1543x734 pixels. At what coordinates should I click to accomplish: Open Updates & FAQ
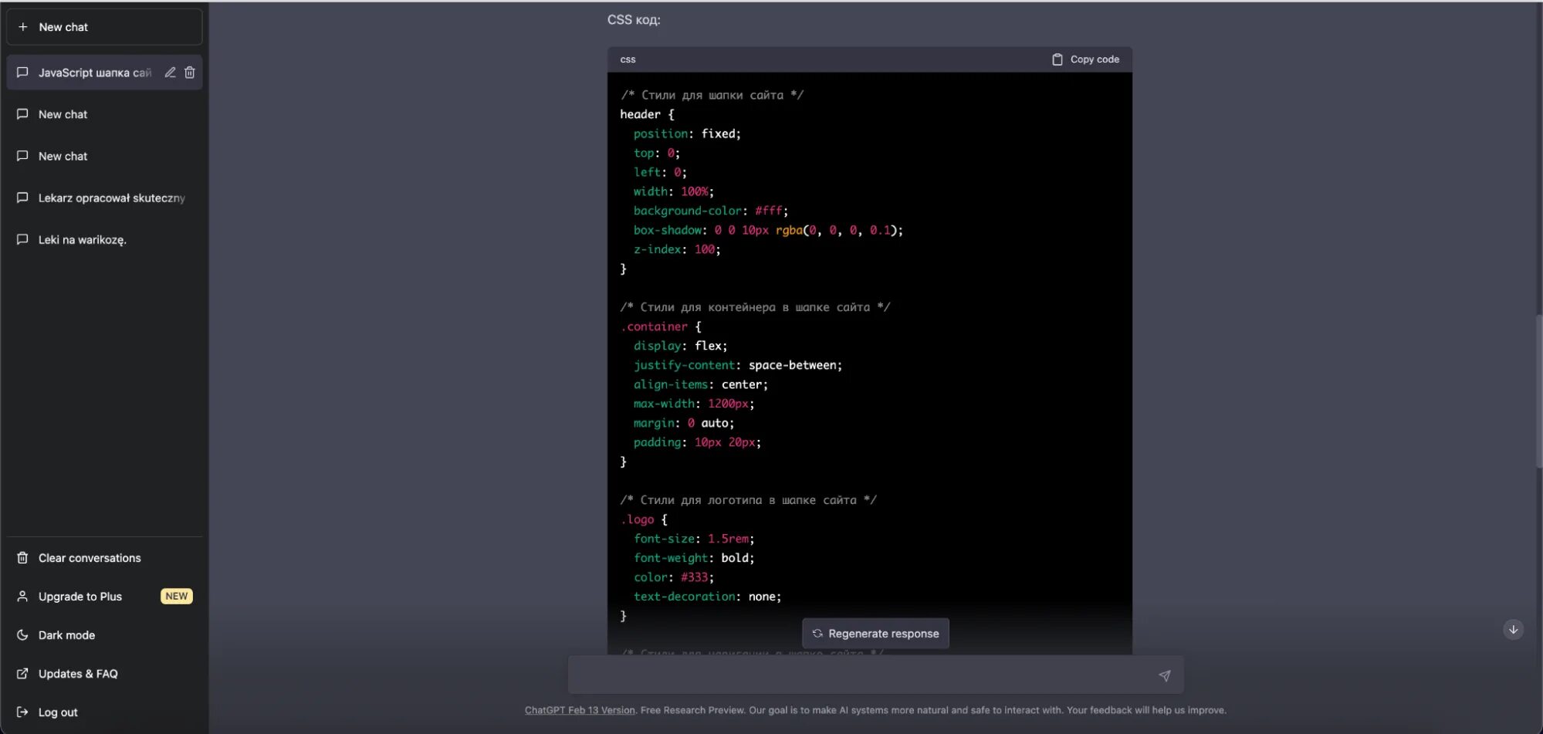click(x=104, y=674)
